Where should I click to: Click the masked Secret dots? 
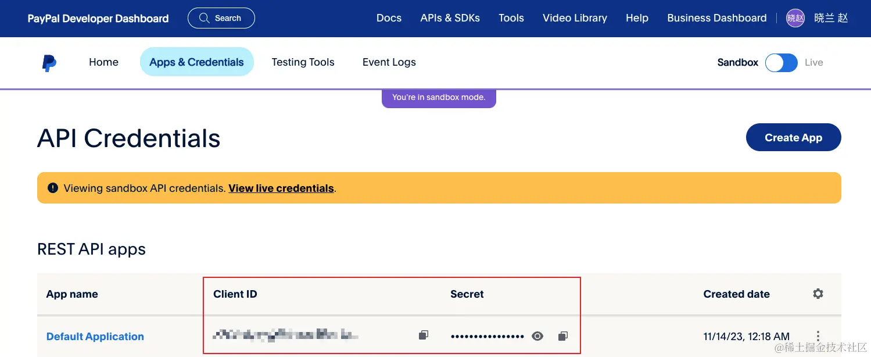click(x=488, y=337)
